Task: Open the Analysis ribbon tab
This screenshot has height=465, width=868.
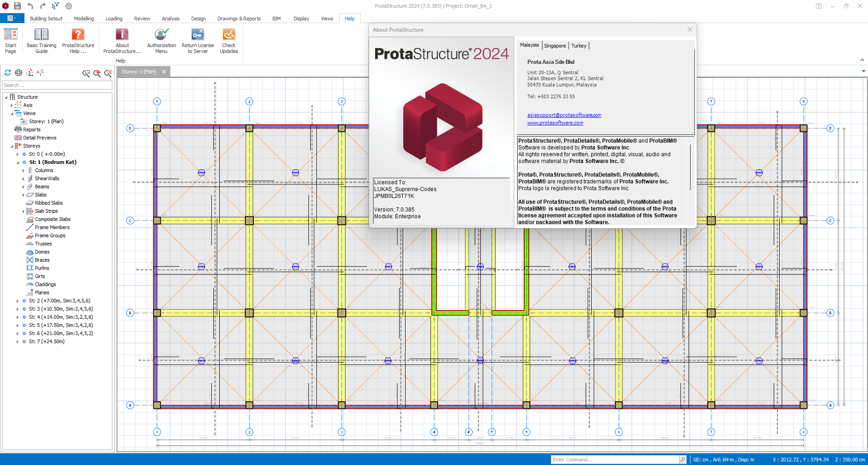Action: 170,19
